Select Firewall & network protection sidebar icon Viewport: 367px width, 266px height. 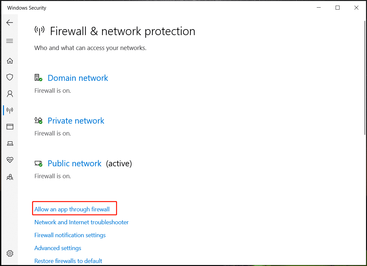click(x=10, y=110)
